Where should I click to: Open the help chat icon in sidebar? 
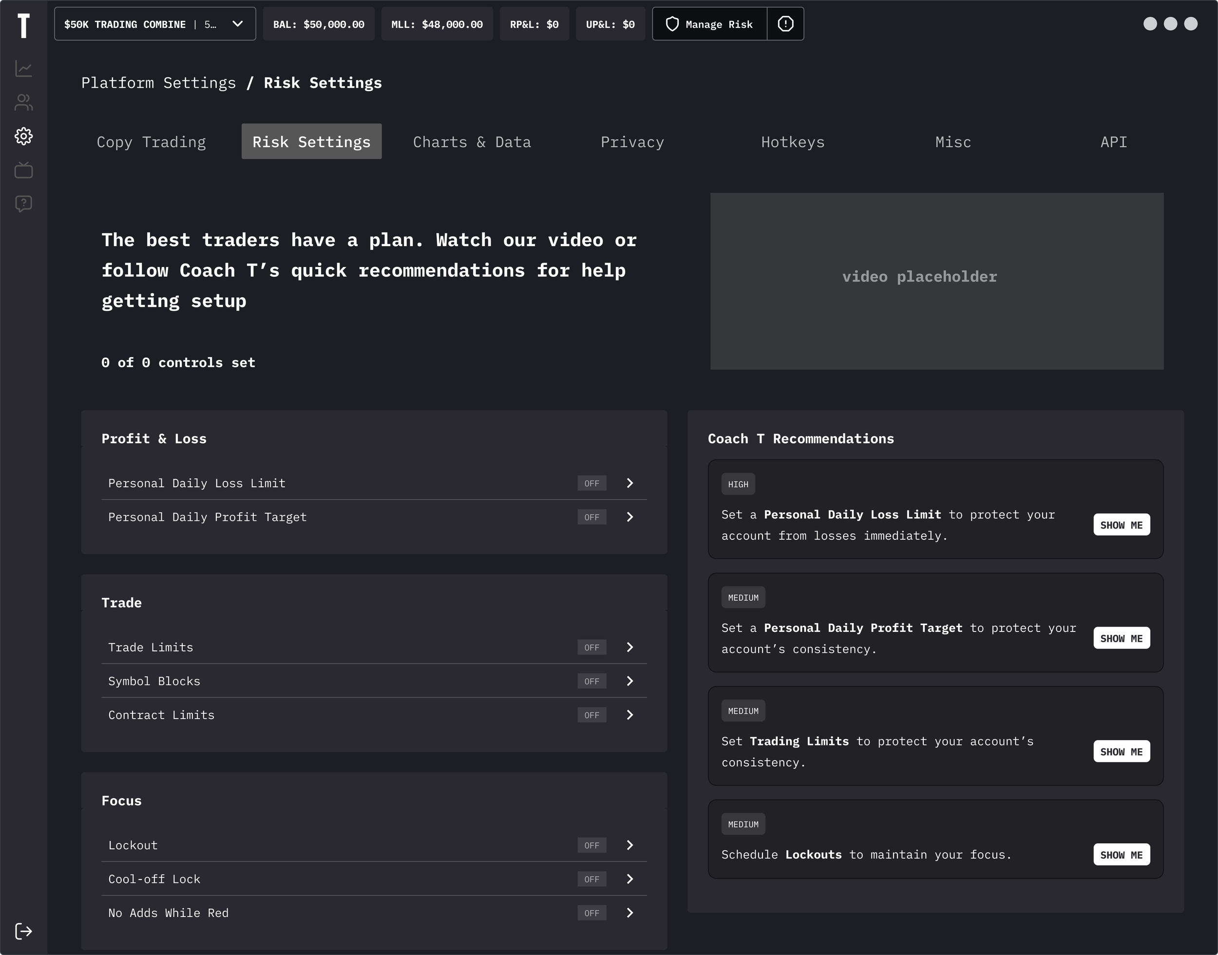coord(23,204)
